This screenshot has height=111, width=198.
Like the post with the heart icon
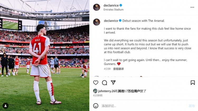[x=96, y=83]
